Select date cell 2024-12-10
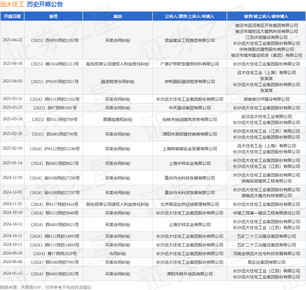Screen dimensions: 306x290 (x=12, y=178)
